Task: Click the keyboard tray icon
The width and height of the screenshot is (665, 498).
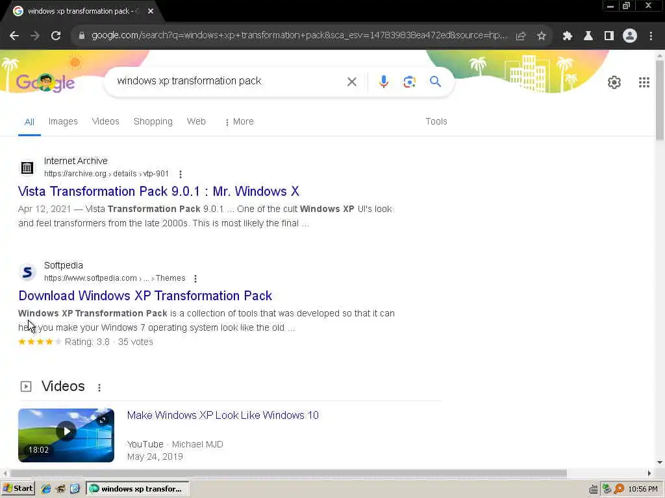Action: [x=594, y=490]
